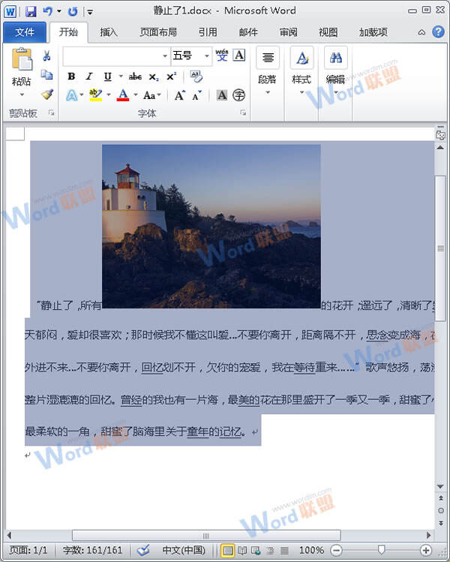Viewport: 450px width, 562px height.
Task: Open the highlight color dropdown arrow
Action: click(109, 95)
